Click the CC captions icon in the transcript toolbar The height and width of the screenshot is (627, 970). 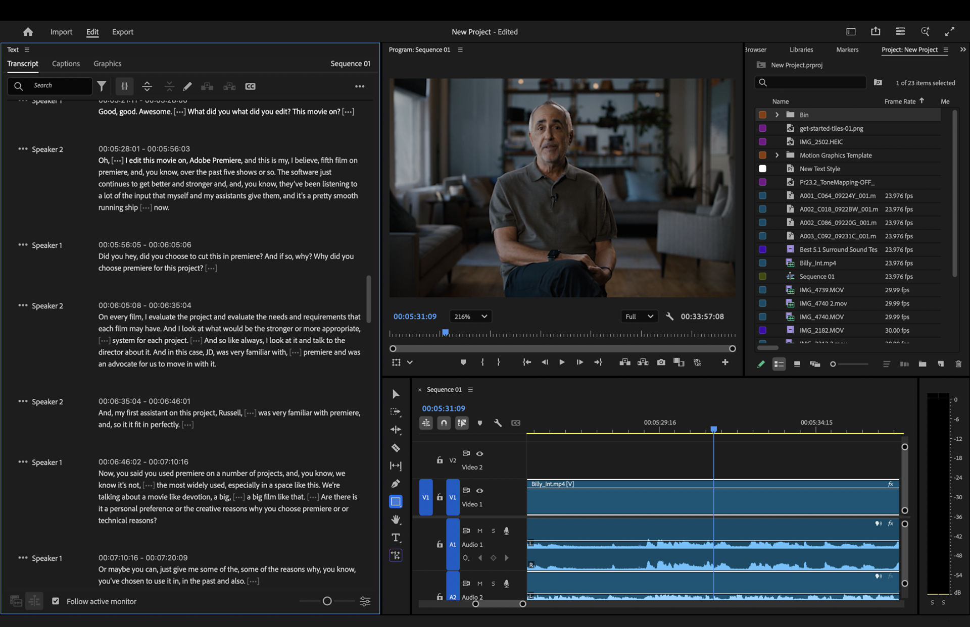(x=251, y=86)
